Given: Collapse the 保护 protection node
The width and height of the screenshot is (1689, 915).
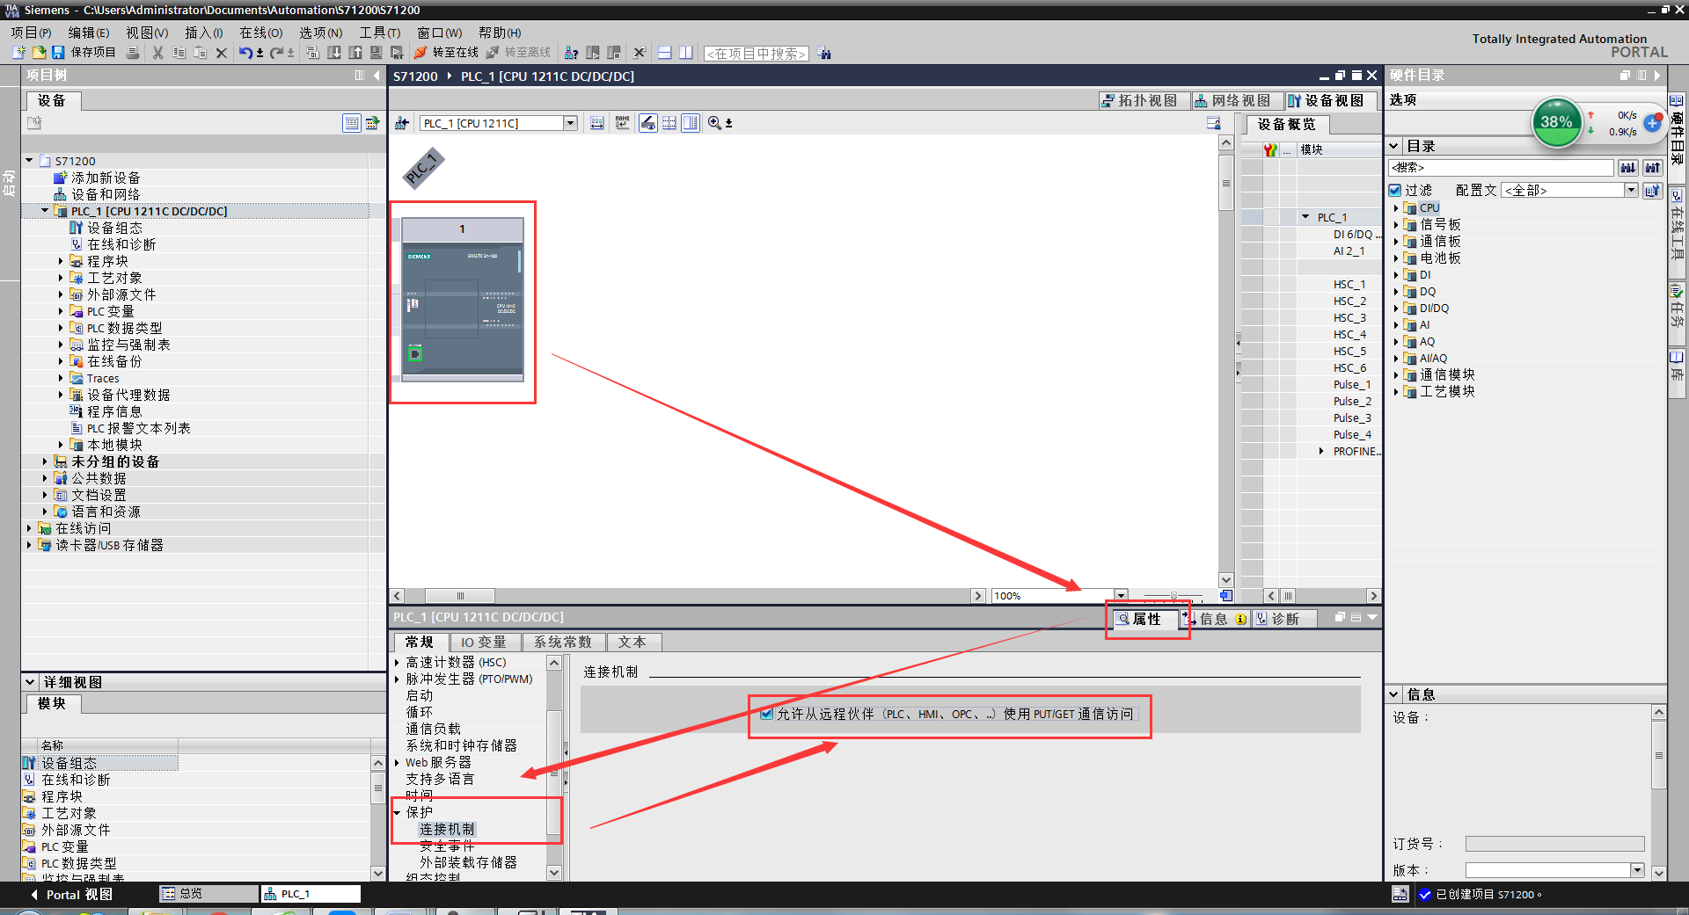Looking at the screenshot, I should [398, 812].
